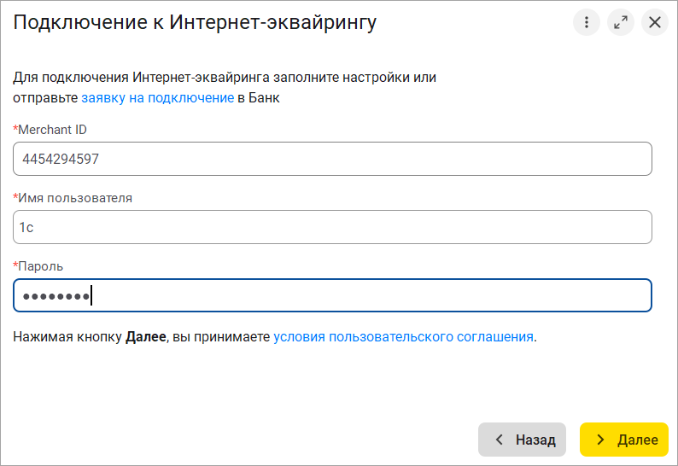Click the dialog title Подключение к Интернет-эквайрингу
Viewport: 678px width, 466px height.
(x=195, y=23)
